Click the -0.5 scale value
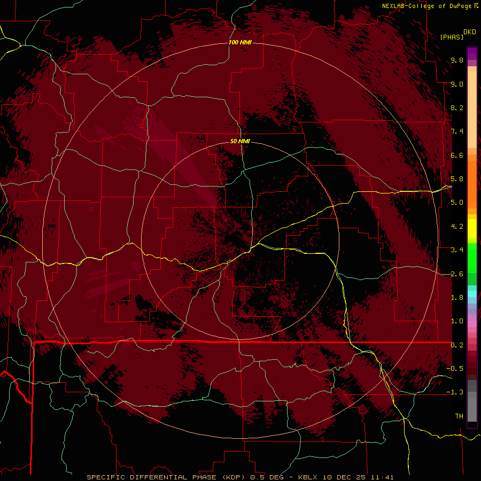Screen dimensions: 481x481 tap(455, 369)
